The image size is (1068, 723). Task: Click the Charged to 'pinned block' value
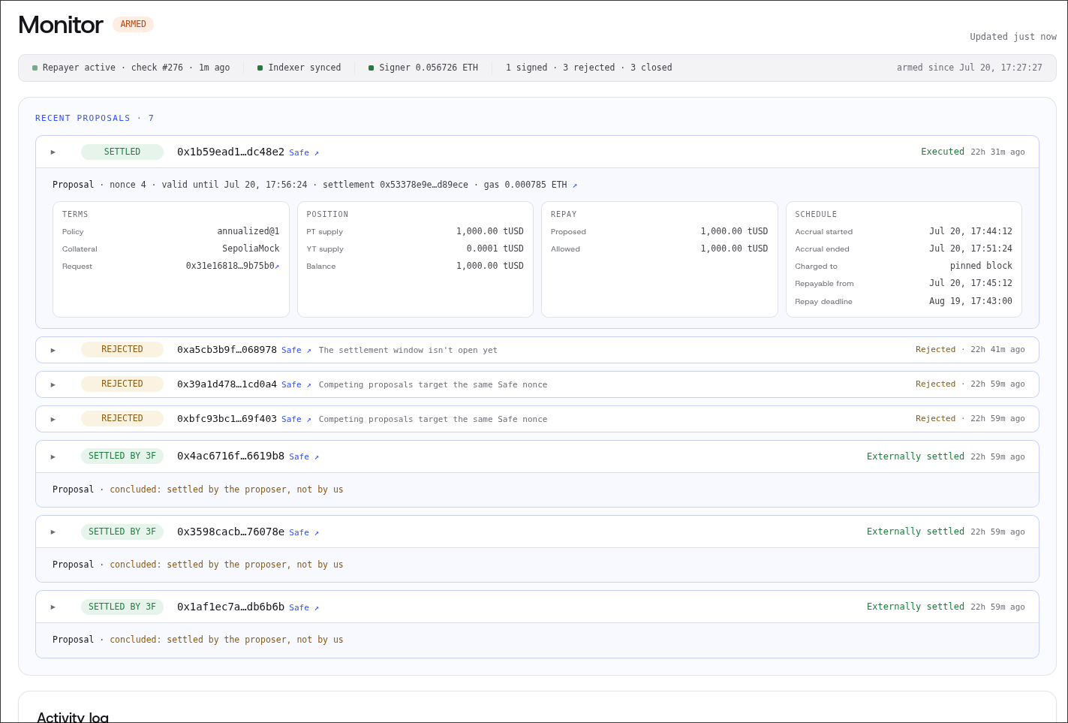click(x=981, y=266)
